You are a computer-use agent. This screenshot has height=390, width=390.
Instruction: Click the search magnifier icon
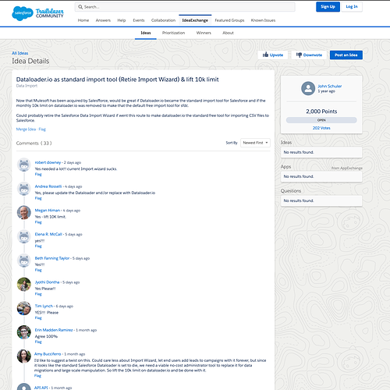point(80,7)
